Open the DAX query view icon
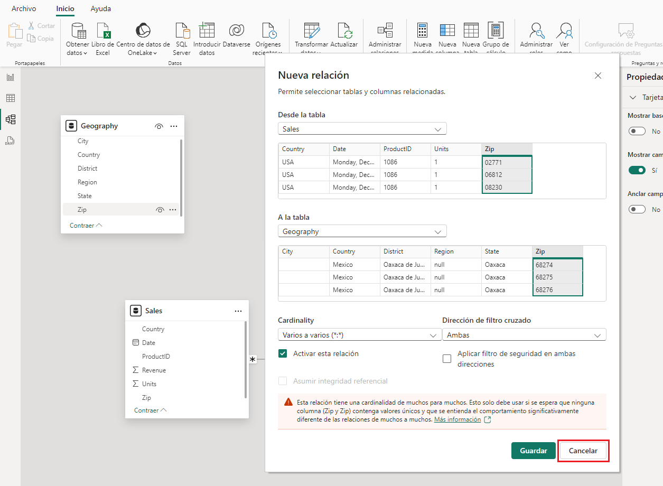The height and width of the screenshot is (486, 663). 10,141
